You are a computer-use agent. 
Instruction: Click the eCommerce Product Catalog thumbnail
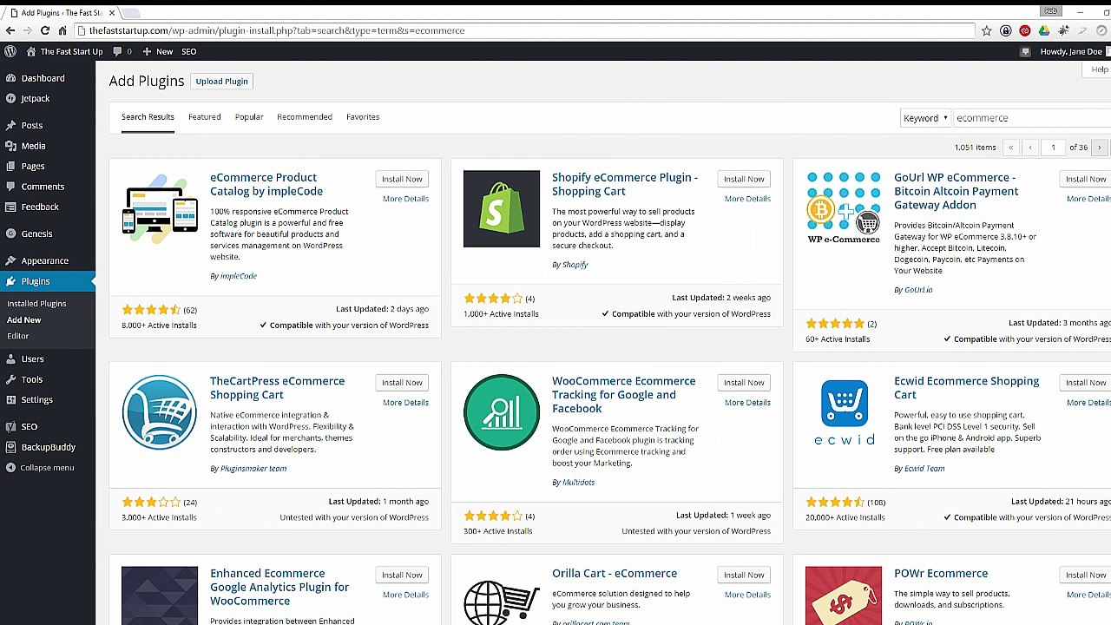tap(160, 208)
